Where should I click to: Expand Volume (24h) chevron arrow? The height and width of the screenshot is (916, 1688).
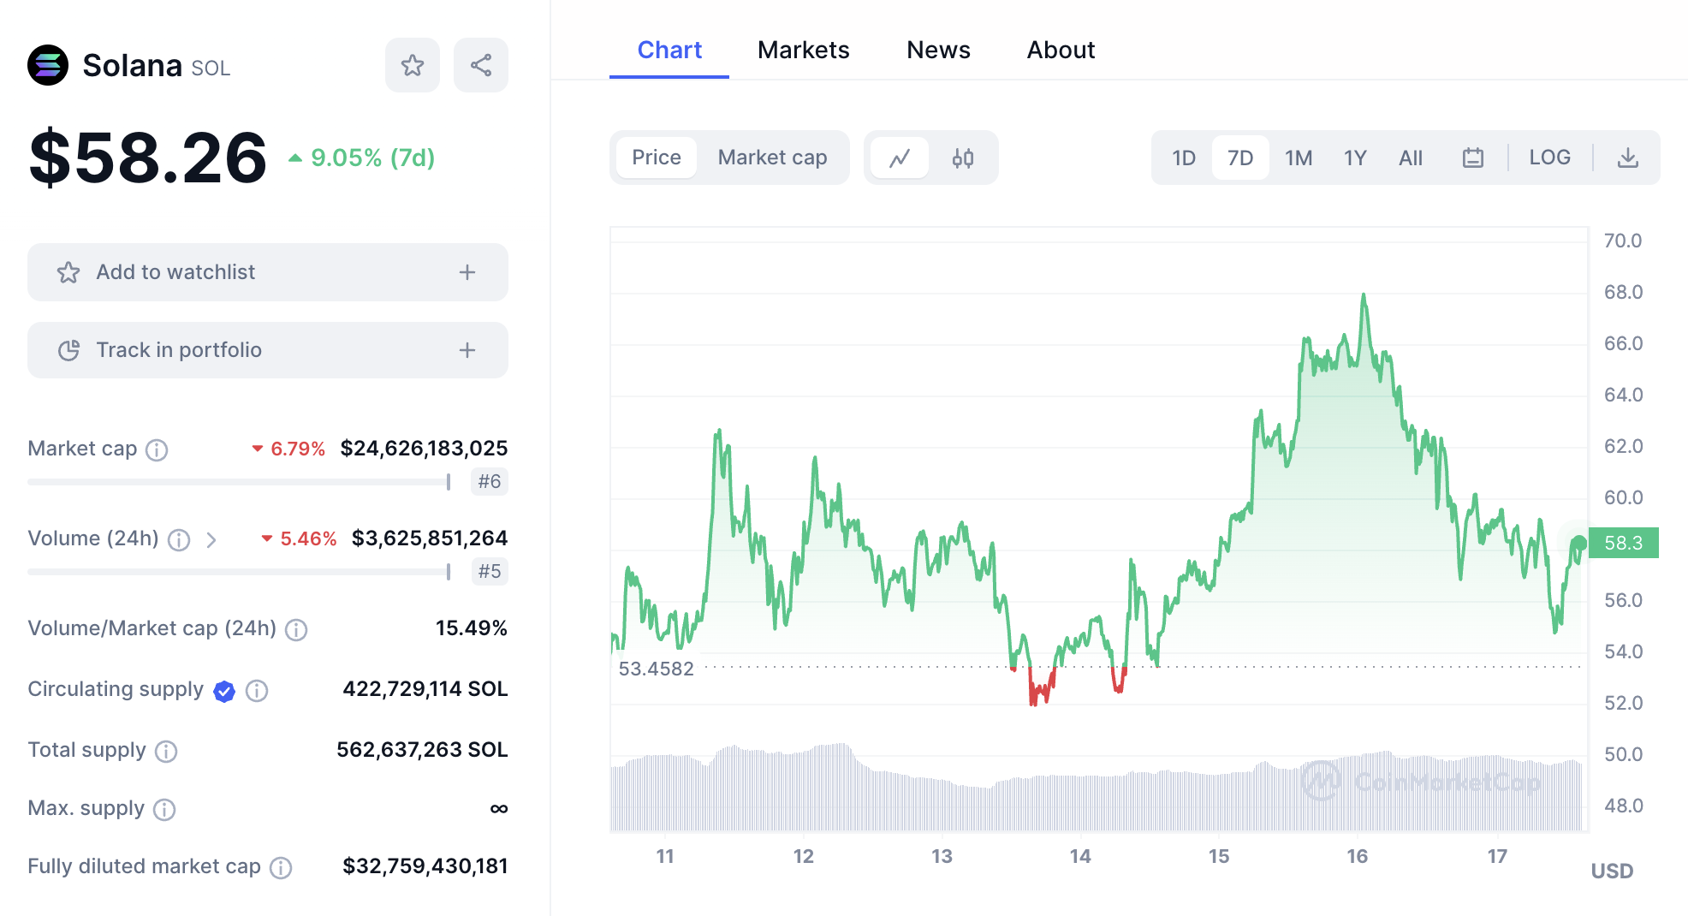point(211,540)
